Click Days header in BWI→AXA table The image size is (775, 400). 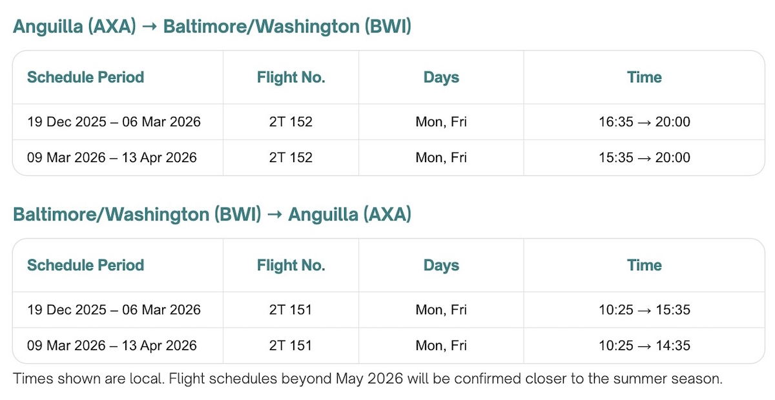(441, 266)
